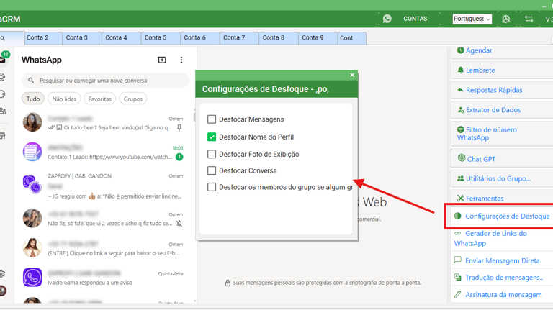The image size is (553, 310).
Task: Switch to the Conta 9 tab
Action: point(318,38)
